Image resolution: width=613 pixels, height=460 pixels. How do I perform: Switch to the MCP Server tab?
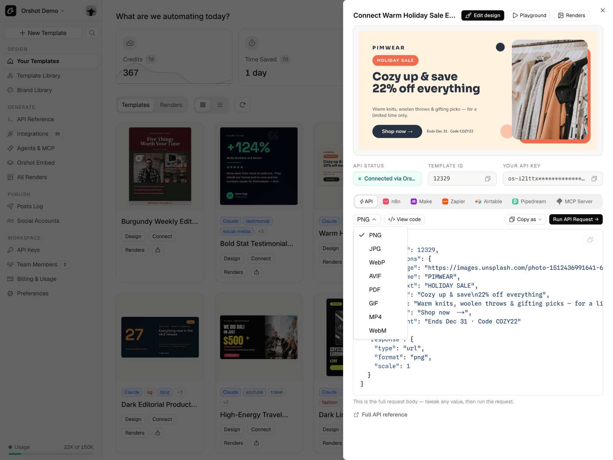[x=574, y=202]
